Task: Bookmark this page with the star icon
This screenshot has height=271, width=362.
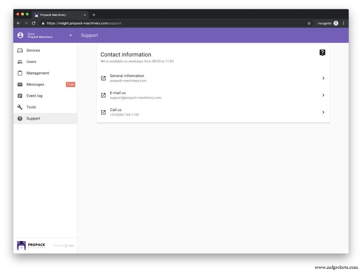Action: click(x=309, y=23)
